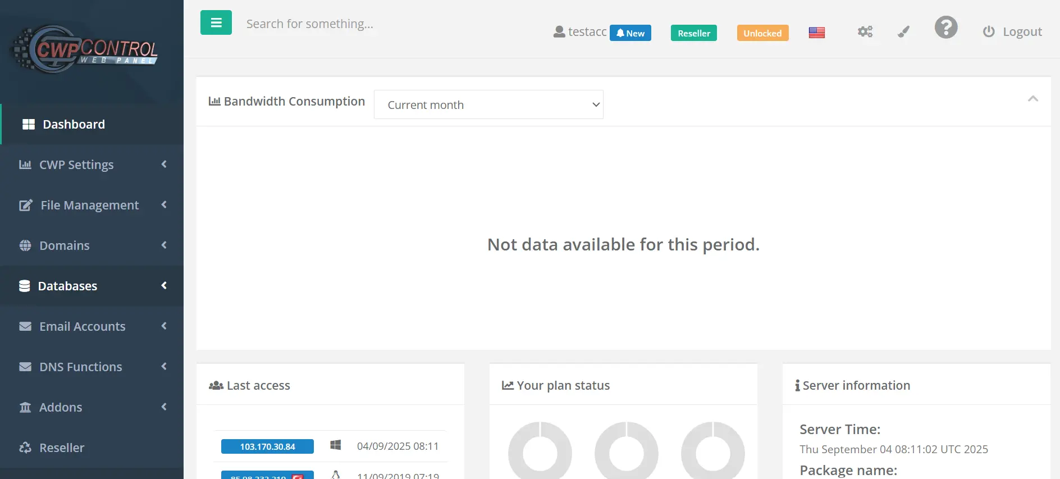Image resolution: width=1060 pixels, height=479 pixels.
Task: Open notifications via the New bell badge
Action: click(x=630, y=33)
